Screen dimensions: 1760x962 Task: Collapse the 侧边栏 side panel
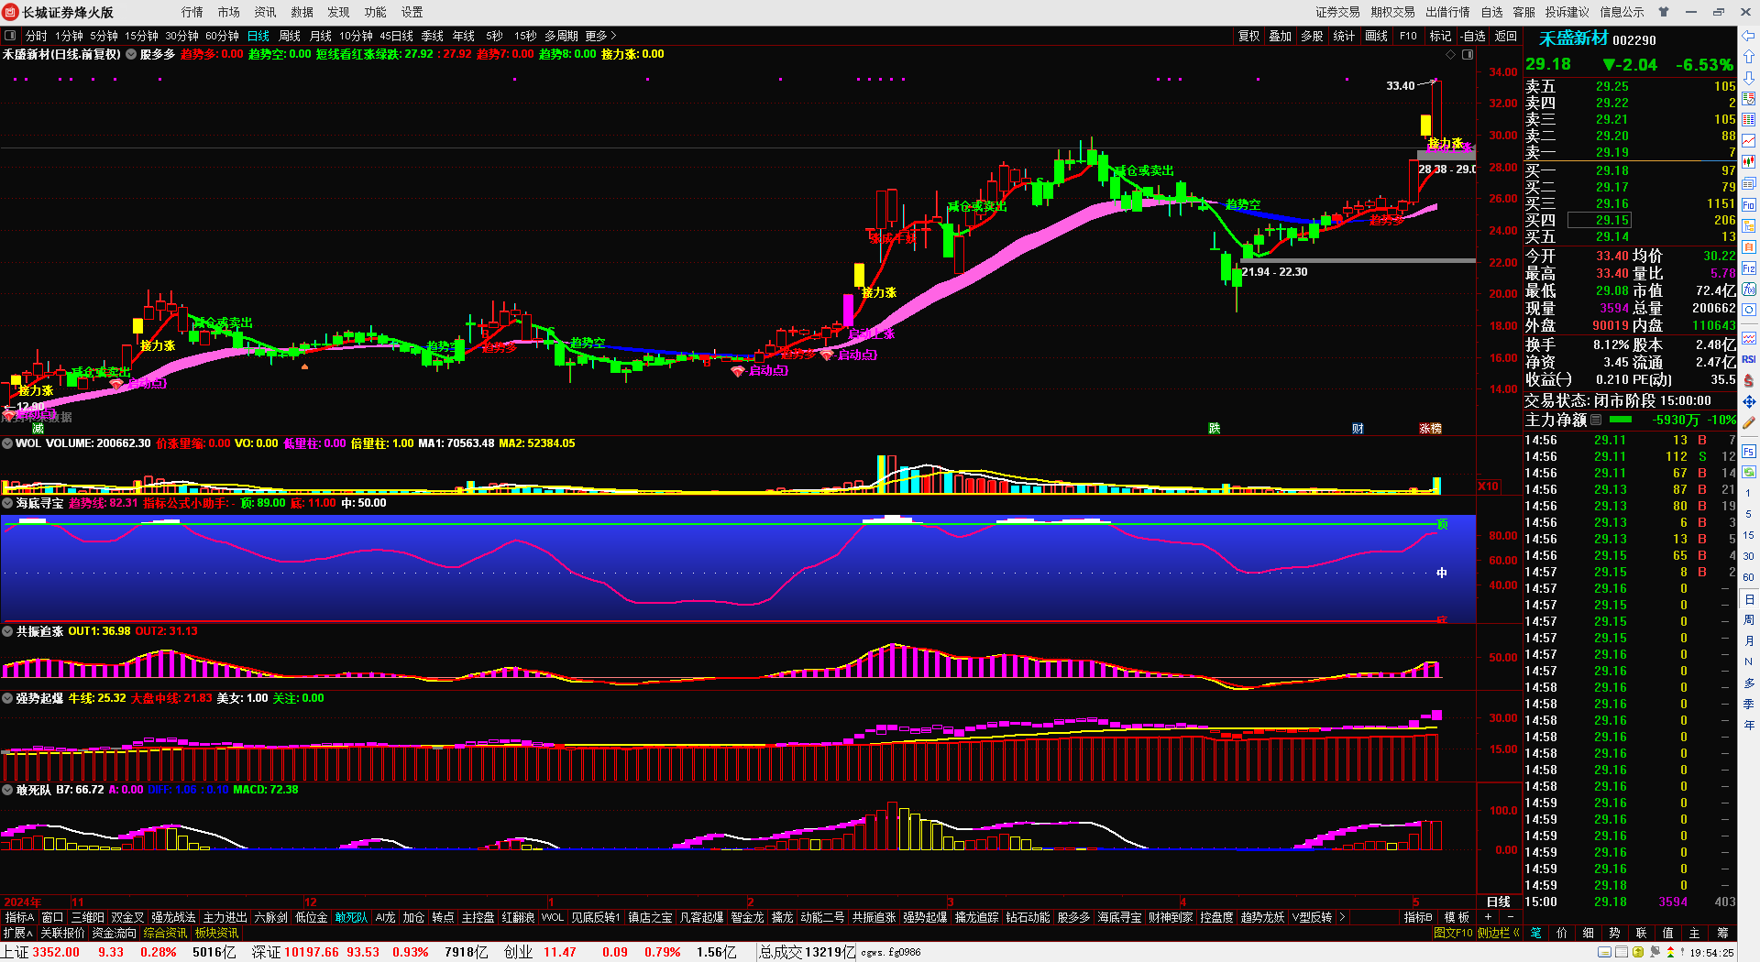coord(1499,933)
